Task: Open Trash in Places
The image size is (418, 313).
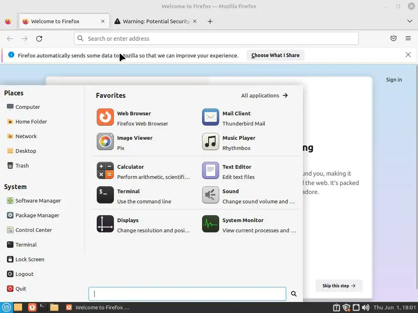Action: (18, 165)
